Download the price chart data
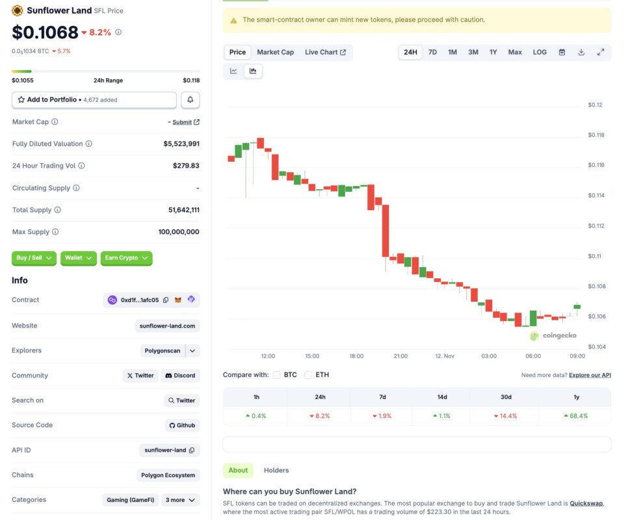The image size is (630, 520). click(x=580, y=52)
